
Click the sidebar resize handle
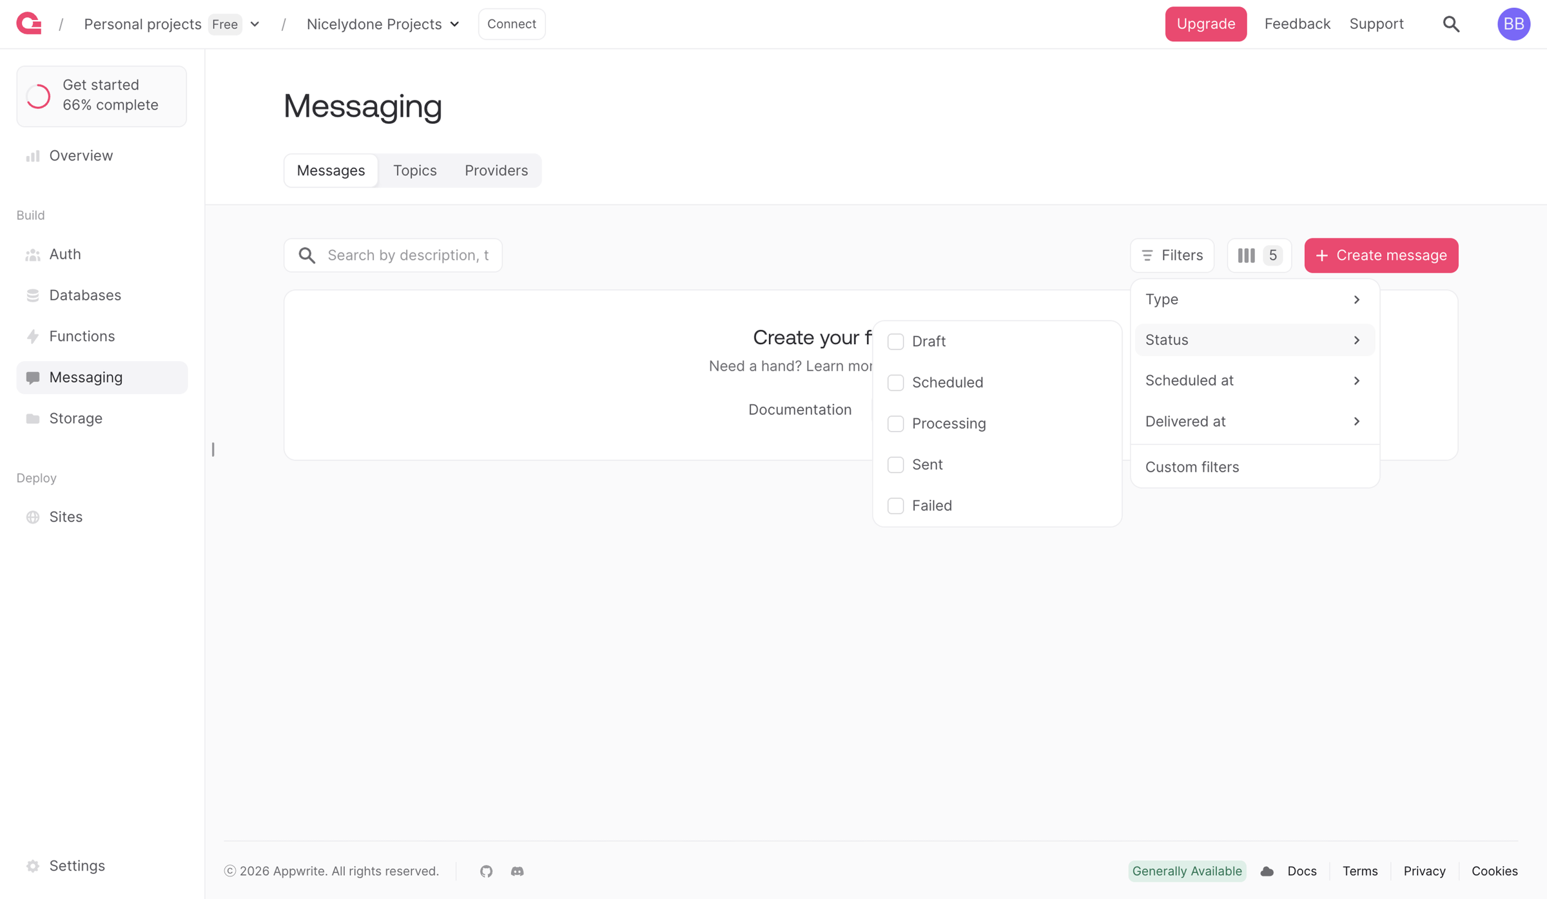tap(213, 449)
